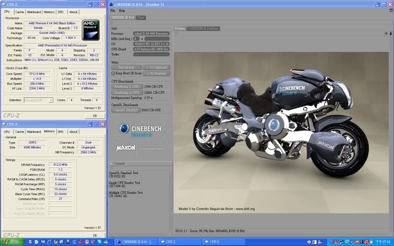394x246 pixels.
Task: Select the DRAM Frequency value 512.0 MHz
Action: (60, 165)
